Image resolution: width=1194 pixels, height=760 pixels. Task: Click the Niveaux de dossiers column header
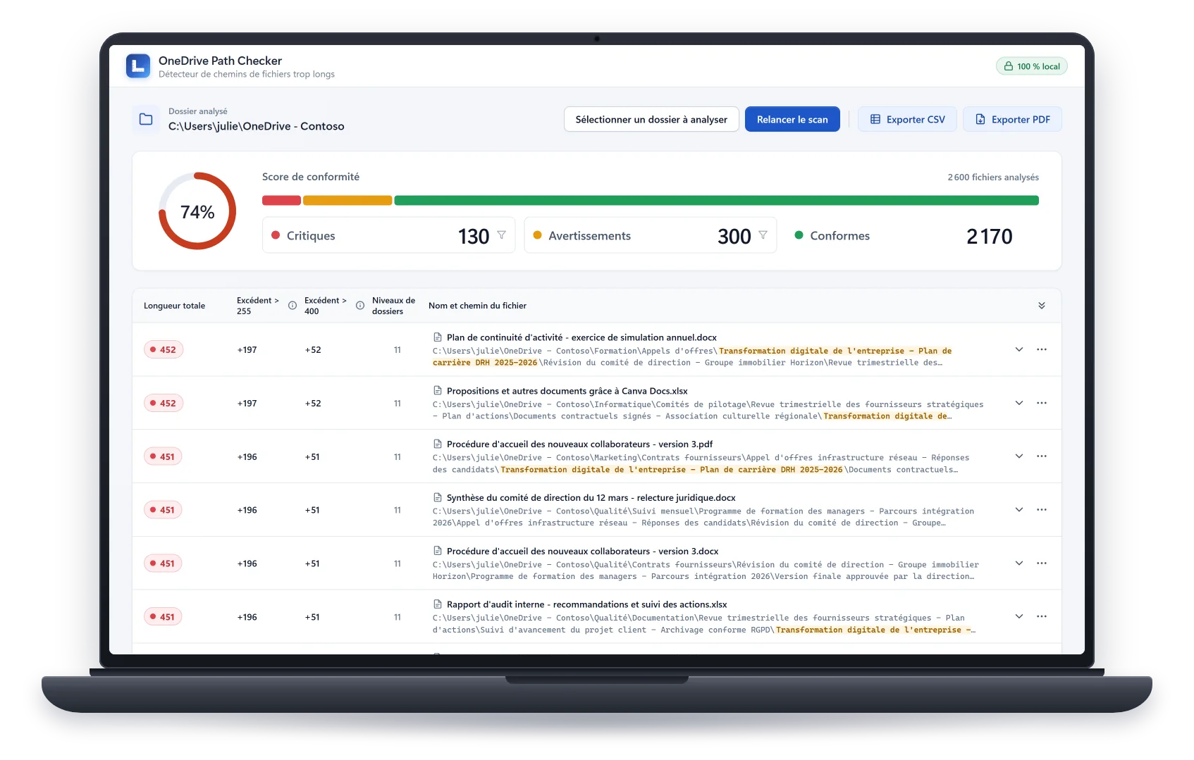(393, 306)
